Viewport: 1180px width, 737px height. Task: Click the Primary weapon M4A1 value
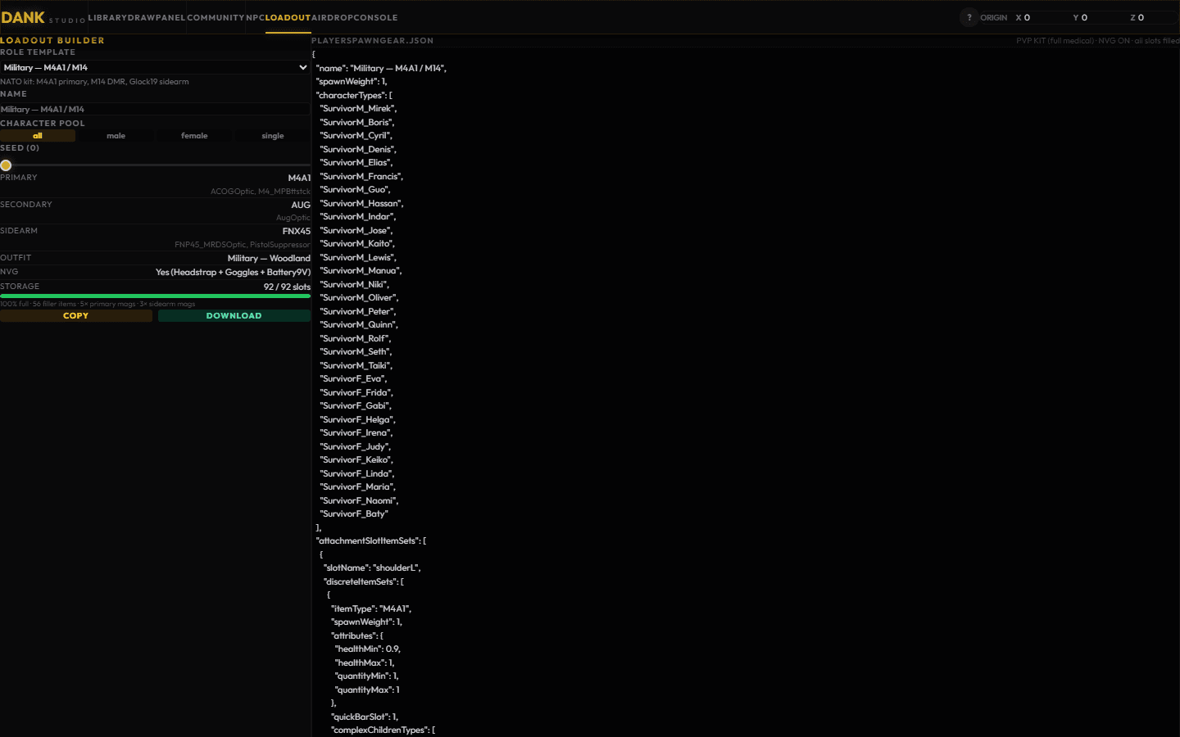pos(299,178)
